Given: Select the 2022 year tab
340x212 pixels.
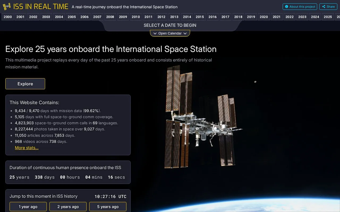Looking at the screenshot, I should click(x=290, y=17).
